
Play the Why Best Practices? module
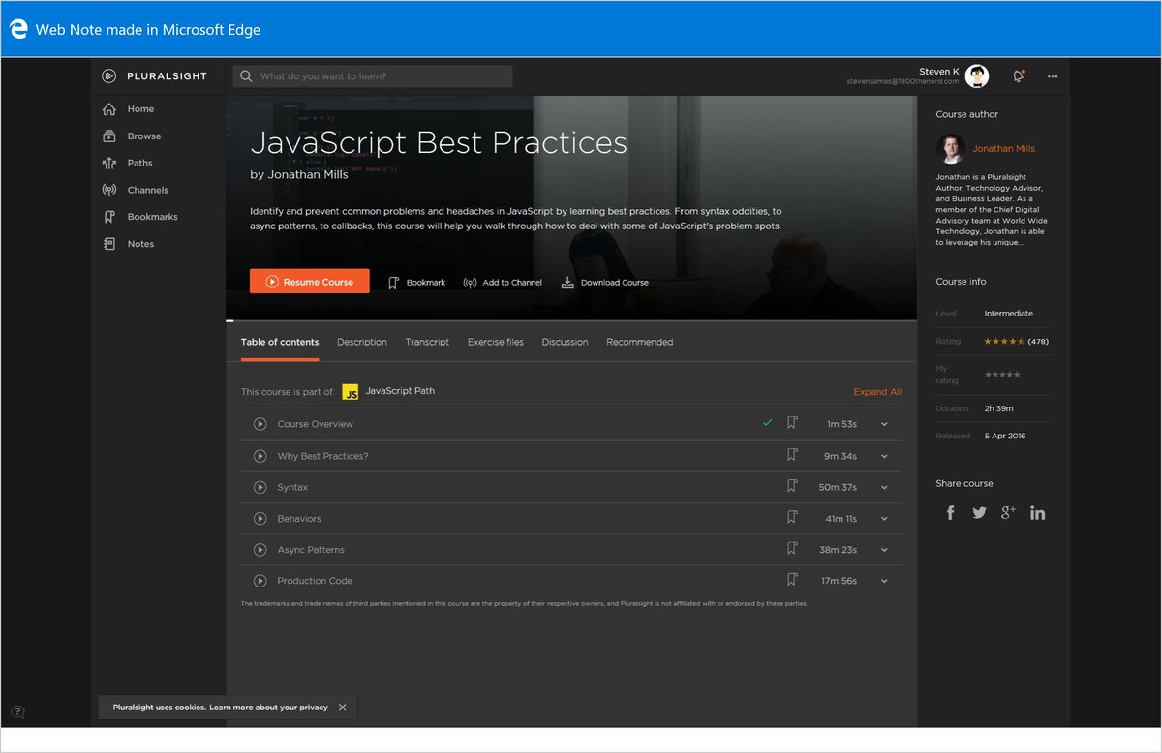(260, 456)
